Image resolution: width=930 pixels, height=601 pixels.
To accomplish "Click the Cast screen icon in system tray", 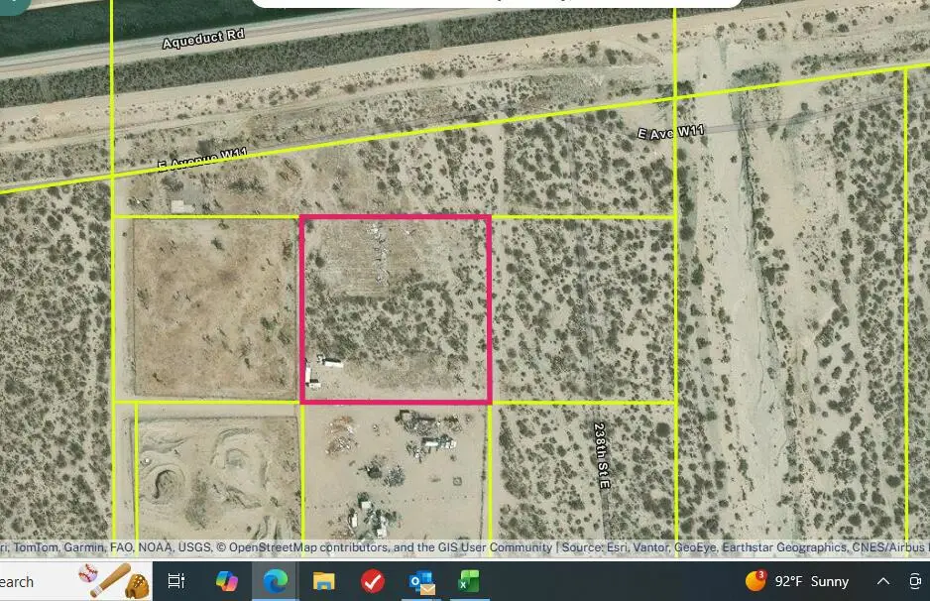I will click(x=915, y=582).
